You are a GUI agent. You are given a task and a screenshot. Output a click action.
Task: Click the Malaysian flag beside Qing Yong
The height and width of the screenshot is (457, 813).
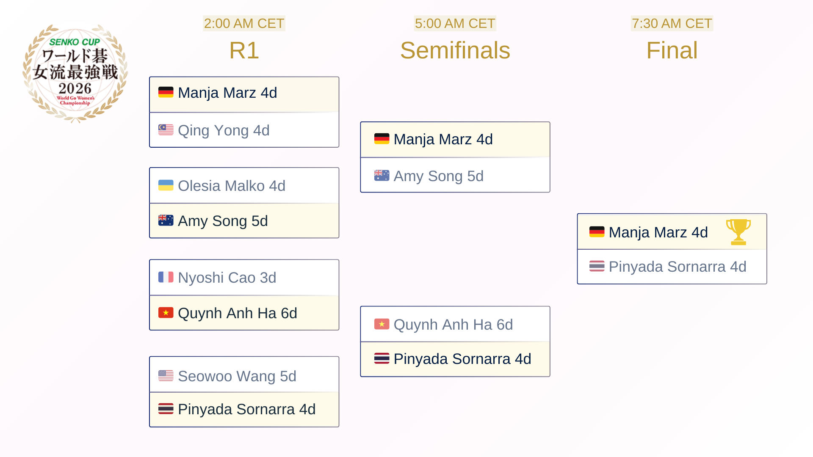coord(166,130)
